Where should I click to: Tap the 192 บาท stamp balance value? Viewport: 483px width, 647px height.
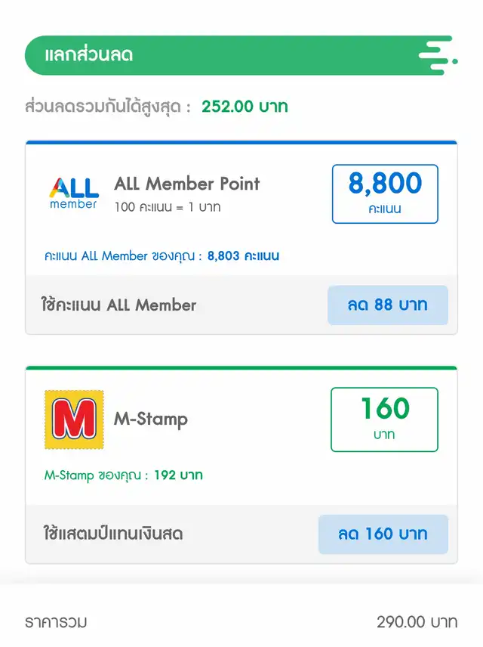(x=178, y=475)
